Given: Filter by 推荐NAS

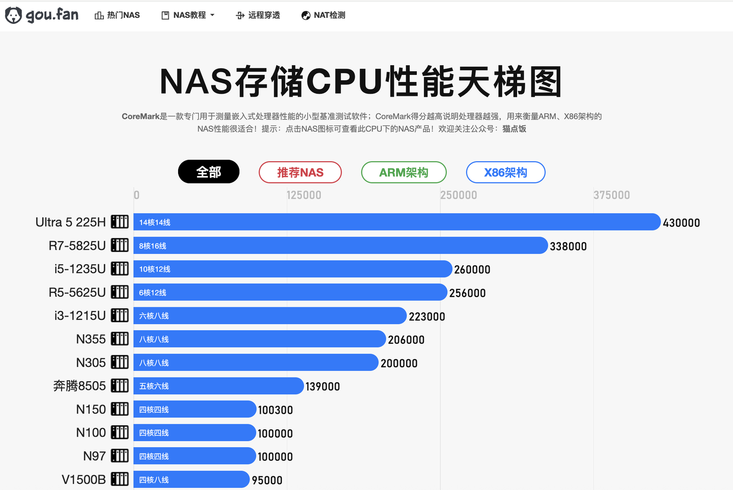Looking at the screenshot, I should tap(300, 172).
